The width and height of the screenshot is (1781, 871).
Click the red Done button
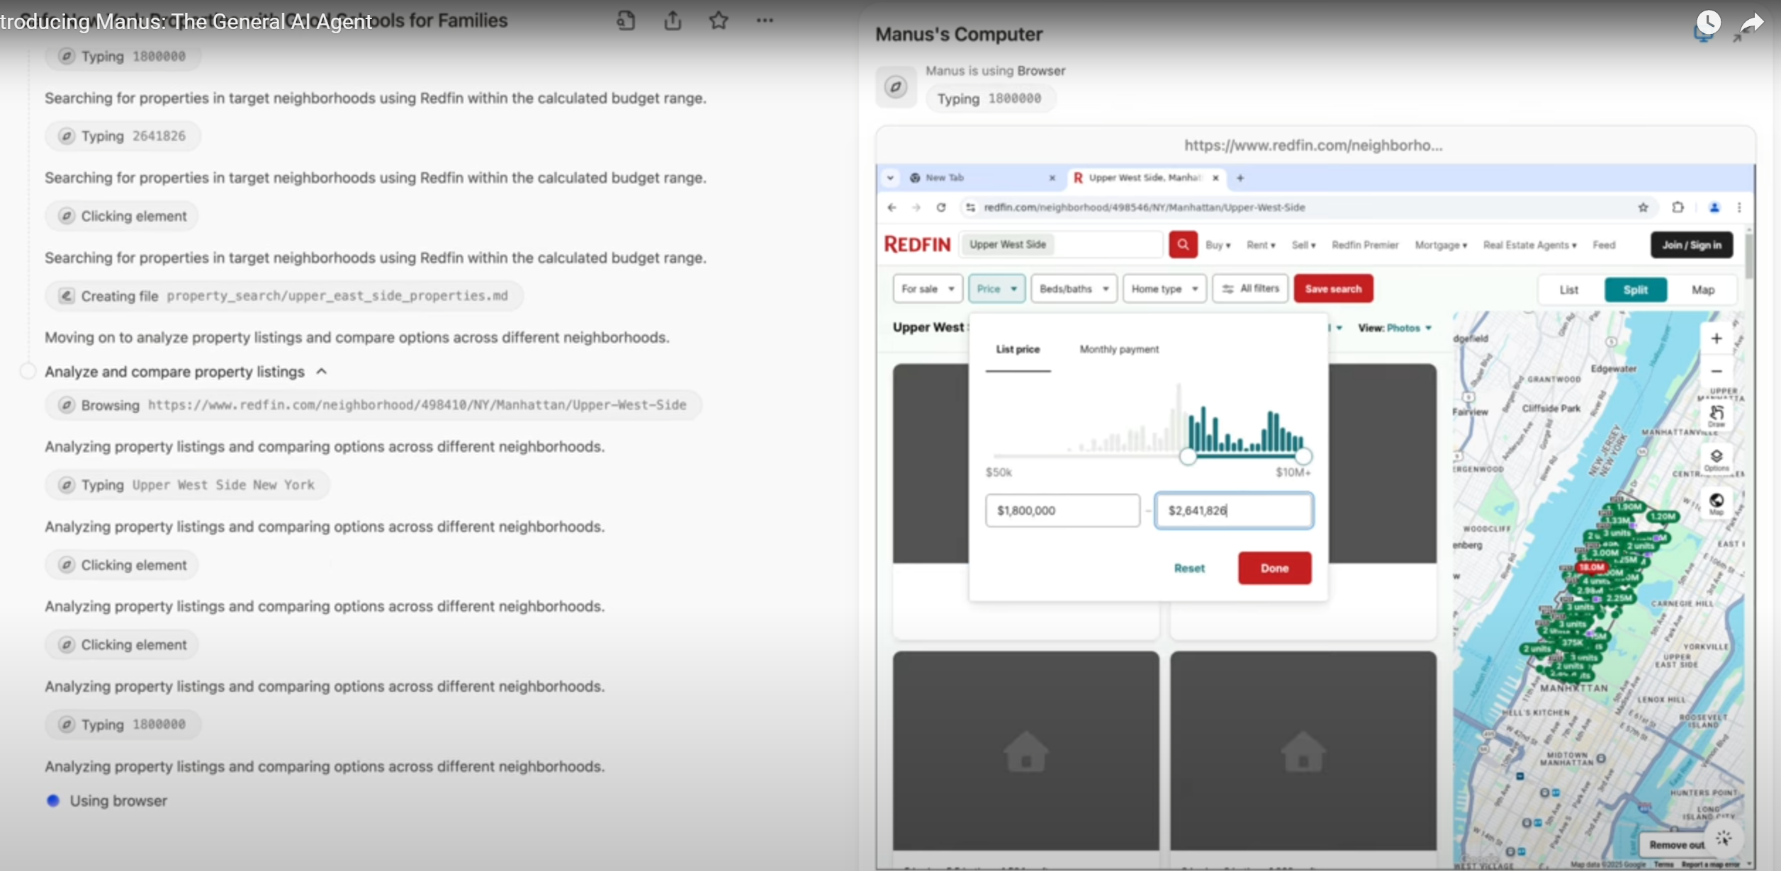pyautogui.click(x=1274, y=568)
